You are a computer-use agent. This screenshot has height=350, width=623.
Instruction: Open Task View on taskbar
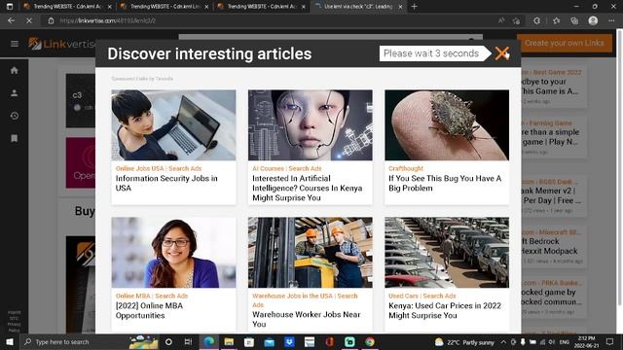point(188,341)
